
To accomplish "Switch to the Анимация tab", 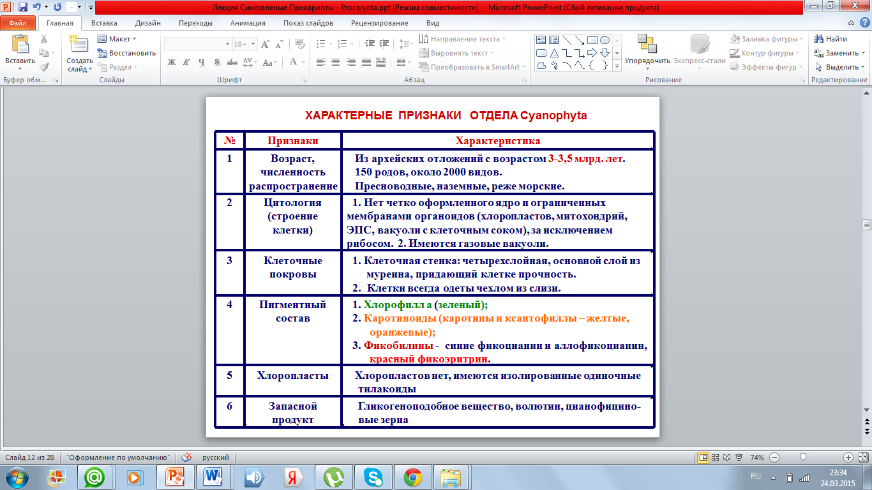I will coord(248,23).
